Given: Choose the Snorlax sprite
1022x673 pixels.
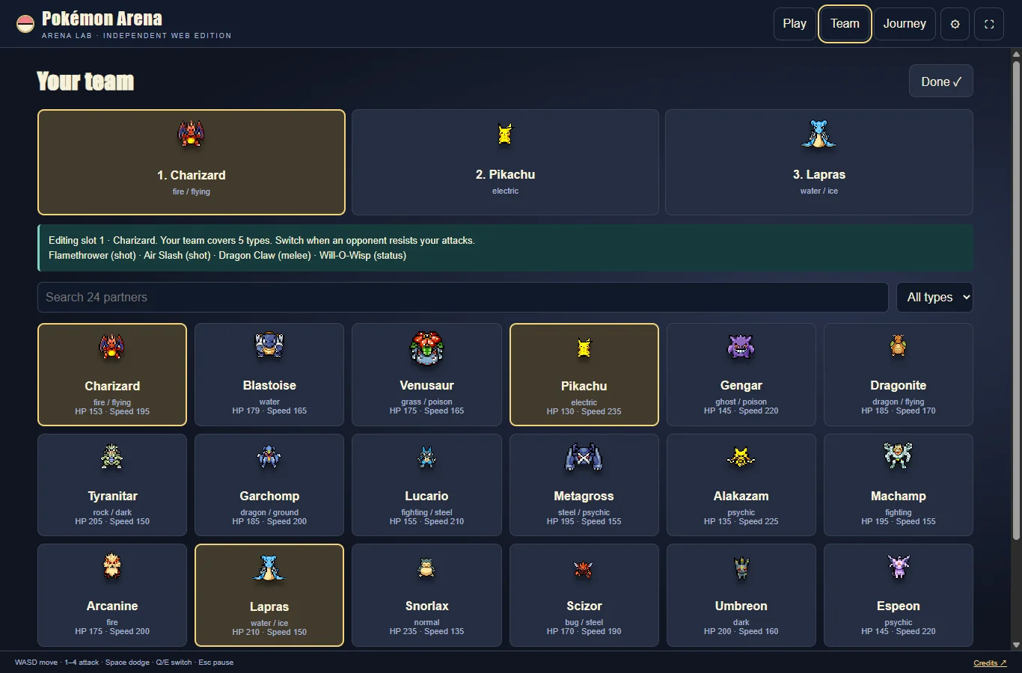Looking at the screenshot, I should (x=426, y=568).
